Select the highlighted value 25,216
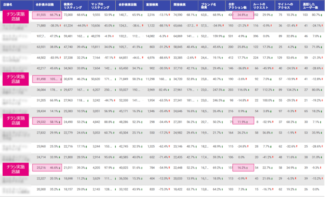Image resolution: width=325 pixels, height=197 pixels. [41, 168]
